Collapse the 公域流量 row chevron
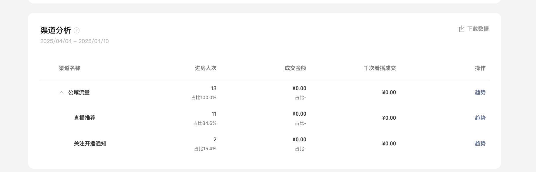 (61, 93)
